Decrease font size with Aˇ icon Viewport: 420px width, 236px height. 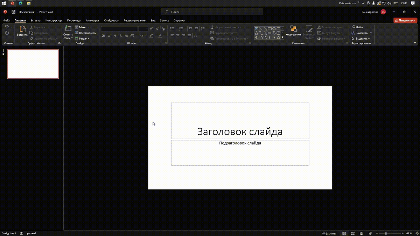[x=157, y=29]
